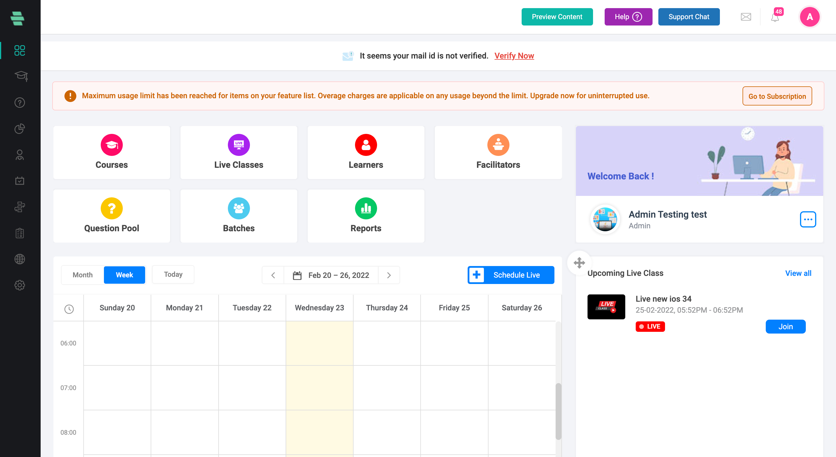Open the Question Pool section
836x457 pixels.
point(111,216)
